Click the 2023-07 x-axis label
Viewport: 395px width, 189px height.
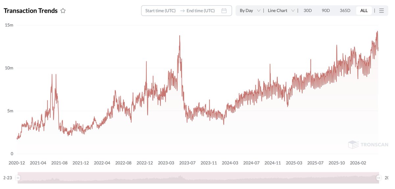click(188, 163)
